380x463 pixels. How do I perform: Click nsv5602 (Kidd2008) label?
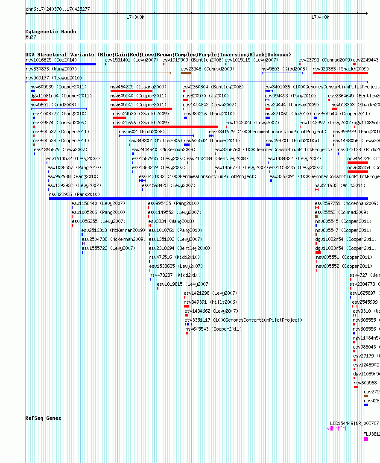click(142, 132)
